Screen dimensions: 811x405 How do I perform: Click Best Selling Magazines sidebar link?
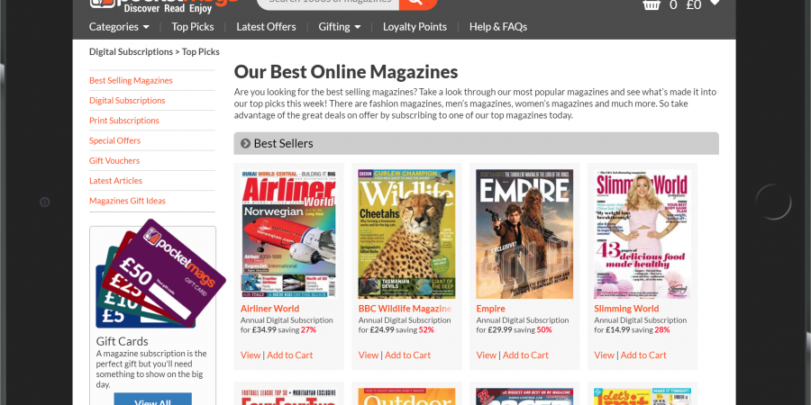click(131, 80)
